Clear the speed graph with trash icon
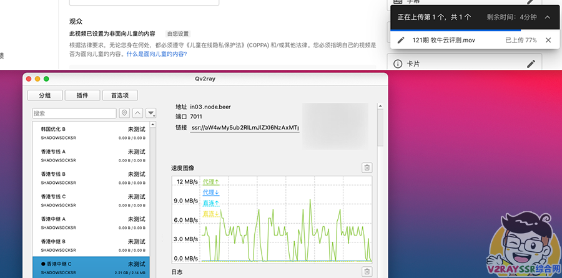 coord(367,167)
